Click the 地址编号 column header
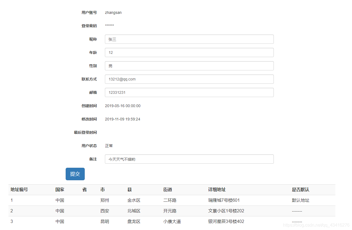 point(19,190)
